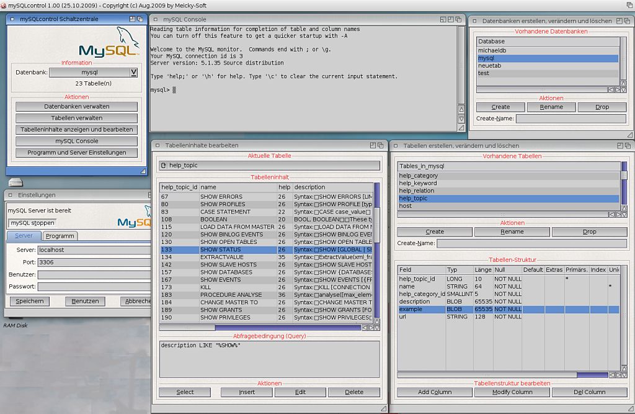Click the Tabellen verwalten button
635x414 pixels.
[x=77, y=118]
